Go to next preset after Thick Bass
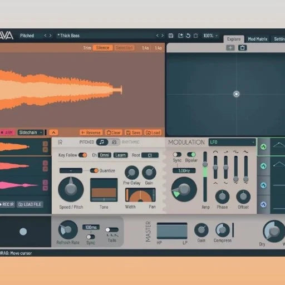The width and height of the screenshot is (285, 285). coord(163,36)
